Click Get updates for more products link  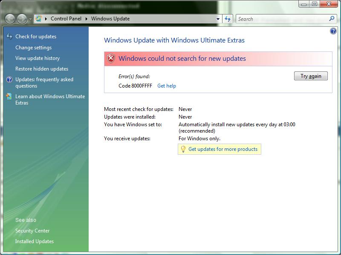[x=223, y=149]
